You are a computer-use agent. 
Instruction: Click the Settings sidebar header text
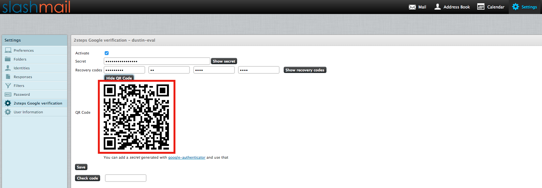pyautogui.click(x=13, y=40)
